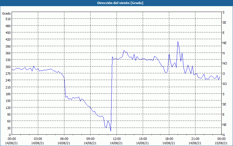The height and width of the screenshot is (146, 233).
Task: Click the 30 degree axis label
Action: pyautogui.click(x=9, y=128)
